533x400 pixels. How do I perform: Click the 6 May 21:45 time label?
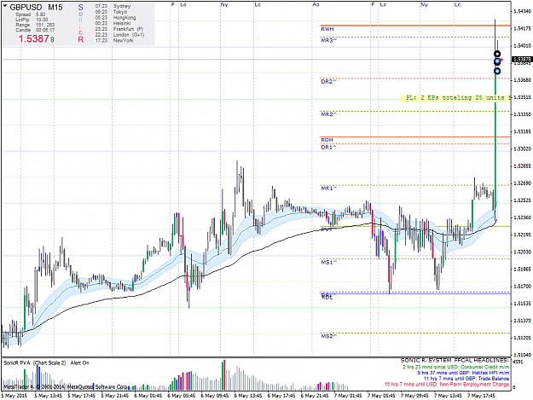click(315, 396)
